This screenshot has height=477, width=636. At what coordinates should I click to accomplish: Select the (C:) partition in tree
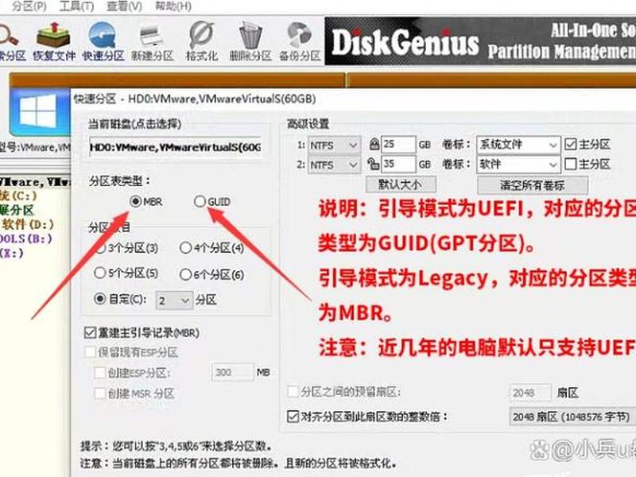coord(18,196)
